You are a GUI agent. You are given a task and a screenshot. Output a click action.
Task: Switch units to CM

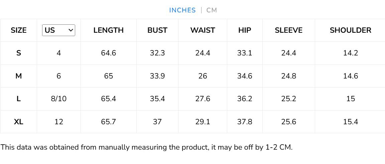[x=212, y=10]
